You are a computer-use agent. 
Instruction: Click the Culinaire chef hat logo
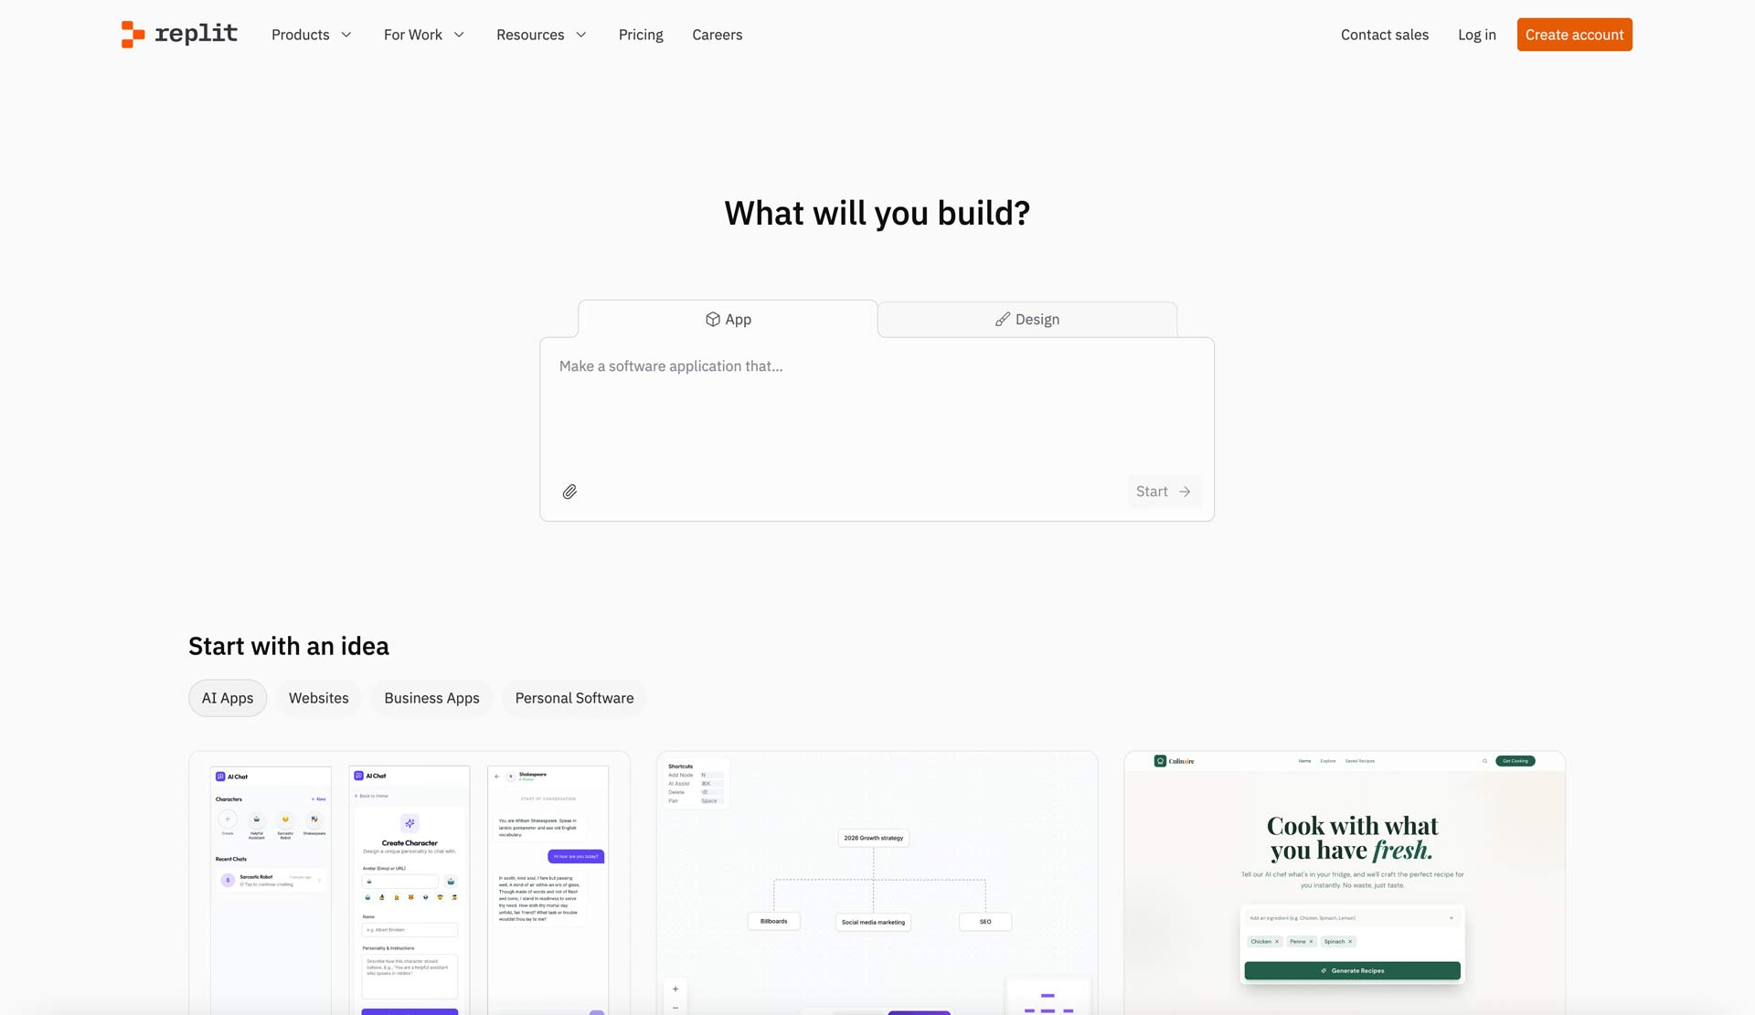tap(1160, 760)
